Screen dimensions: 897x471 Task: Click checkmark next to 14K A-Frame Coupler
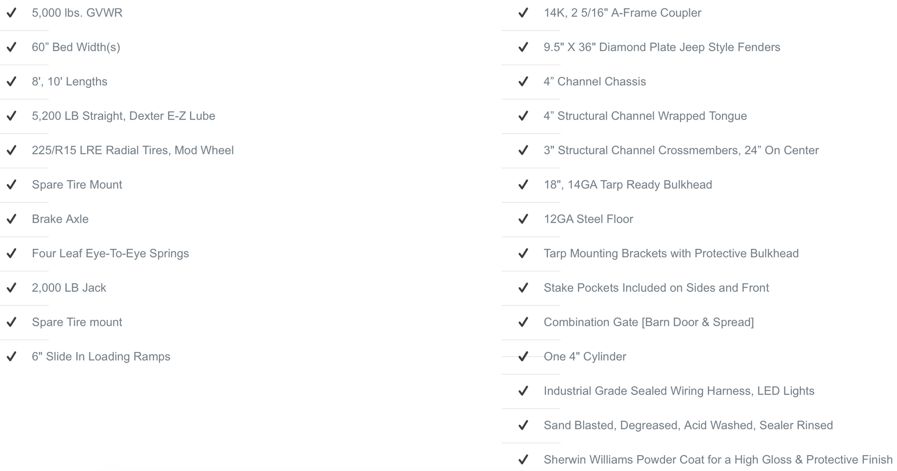click(523, 13)
